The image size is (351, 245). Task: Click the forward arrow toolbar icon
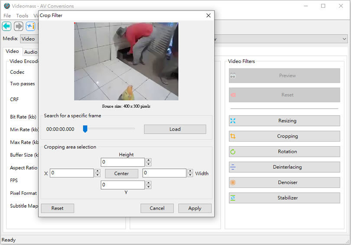pyautogui.click(x=19, y=26)
